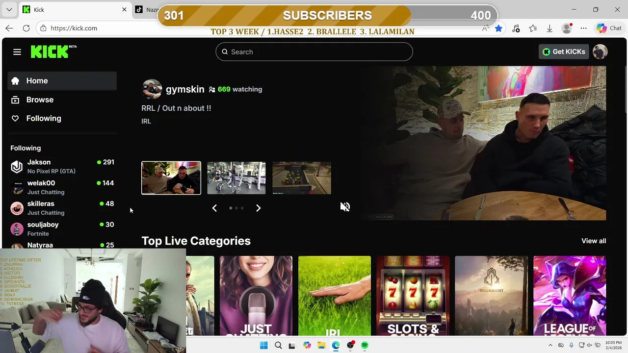
Task: Unmute the featured stream speaker icon
Action: (x=345, y=207)
